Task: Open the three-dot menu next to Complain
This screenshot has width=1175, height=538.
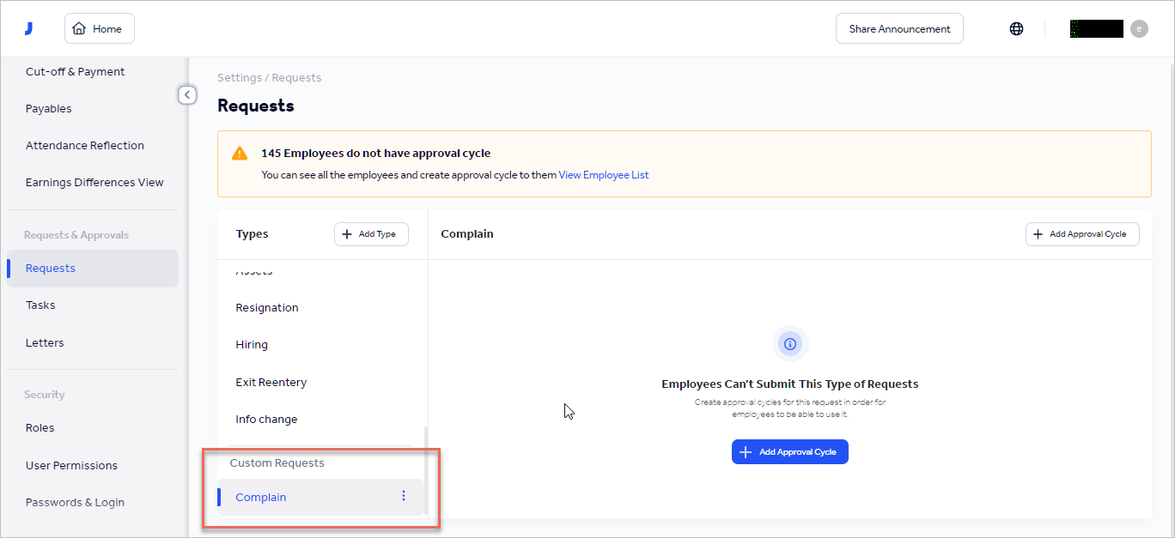Action: 403,496
